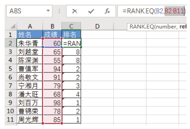Click the Cancel (X) formula button
The width and height of the screenshot is (190, 129).
[x=75, y=11]
